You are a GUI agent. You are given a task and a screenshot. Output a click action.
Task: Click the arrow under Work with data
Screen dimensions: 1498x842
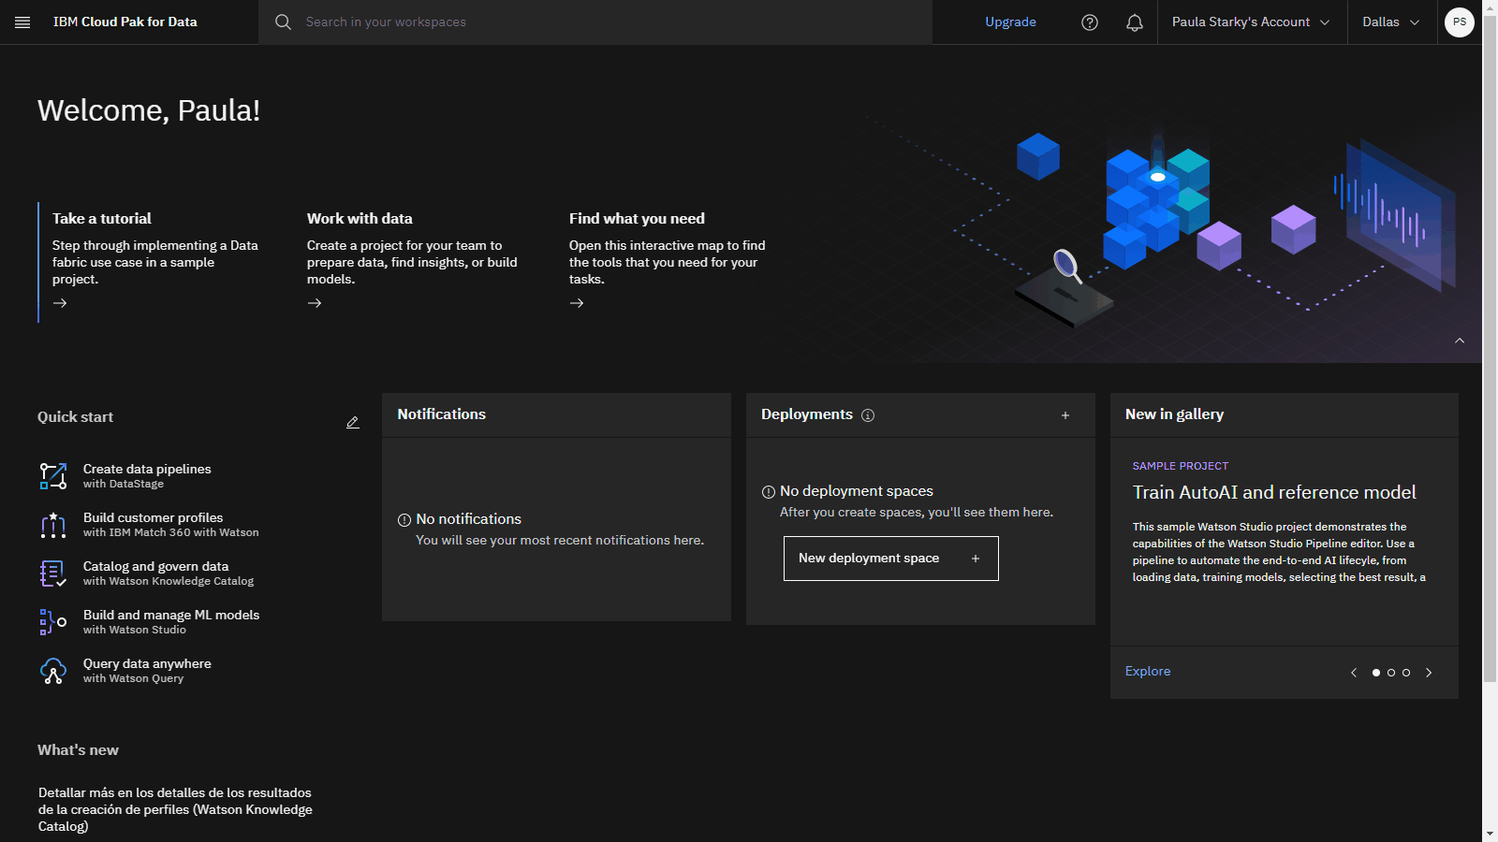point(315,303)
